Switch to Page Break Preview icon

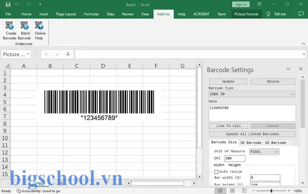(244, 191)
